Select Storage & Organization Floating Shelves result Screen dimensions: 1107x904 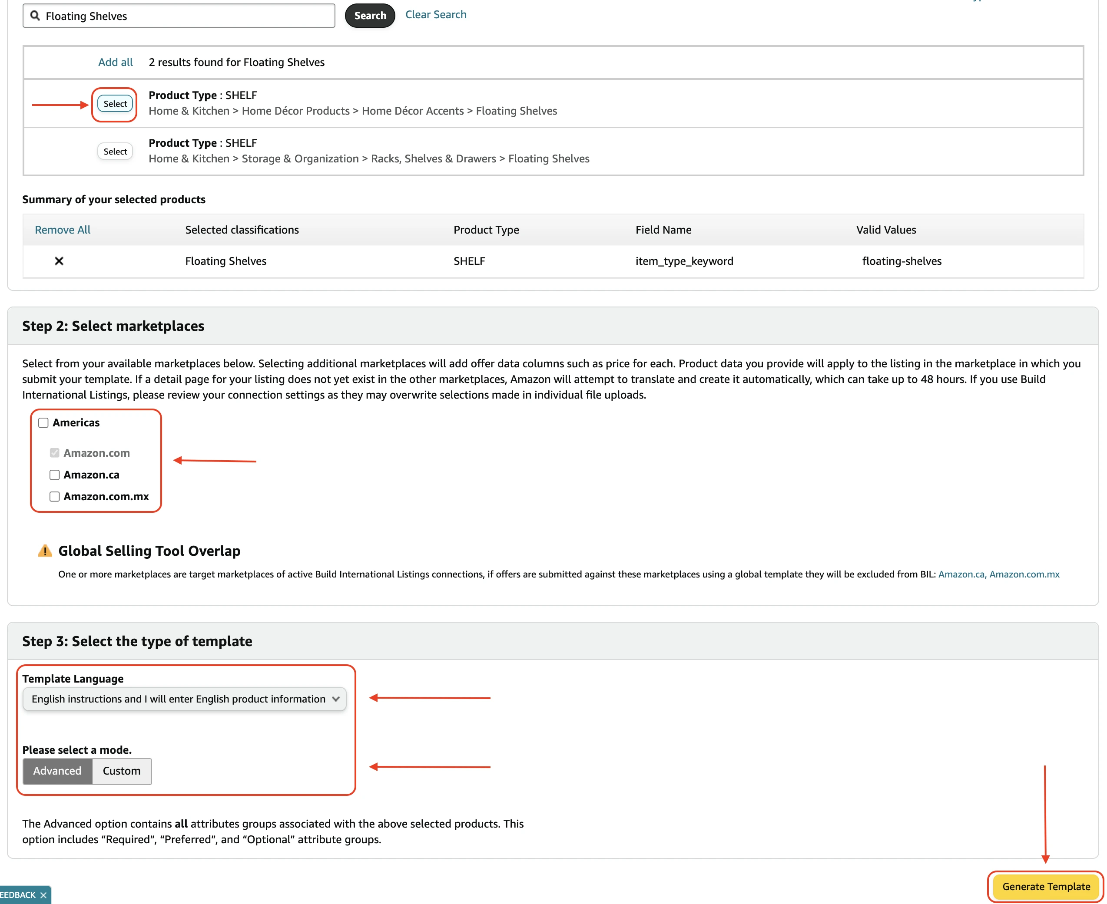(x=115, y=152)
